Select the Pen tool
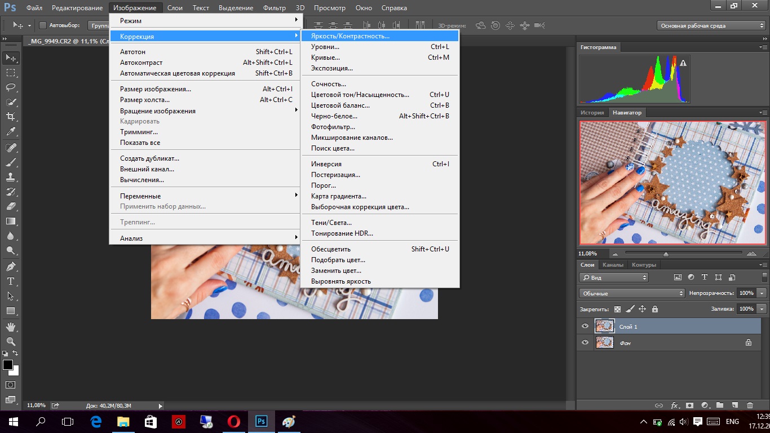Viewport: 770px width, 433px height. 10,266
